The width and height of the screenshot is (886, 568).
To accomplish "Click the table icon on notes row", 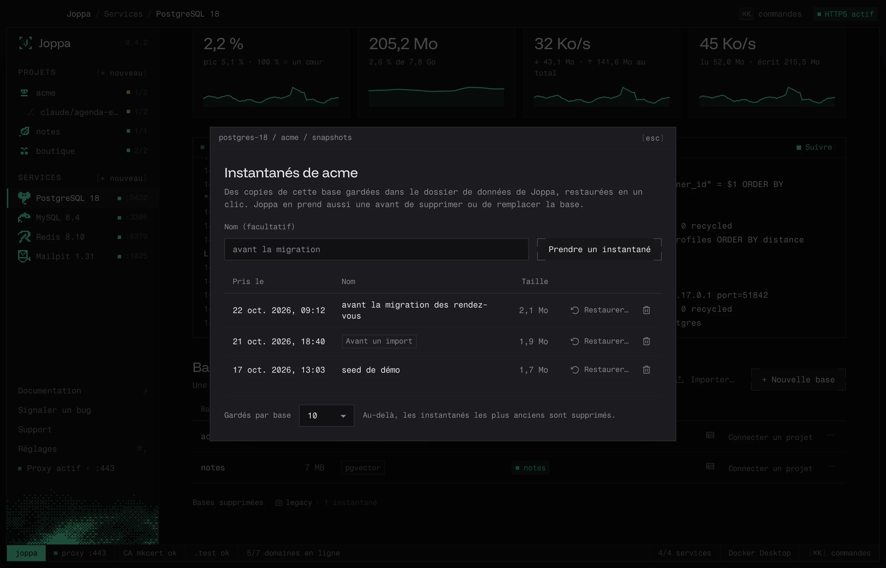I will (x=710, y=467).
